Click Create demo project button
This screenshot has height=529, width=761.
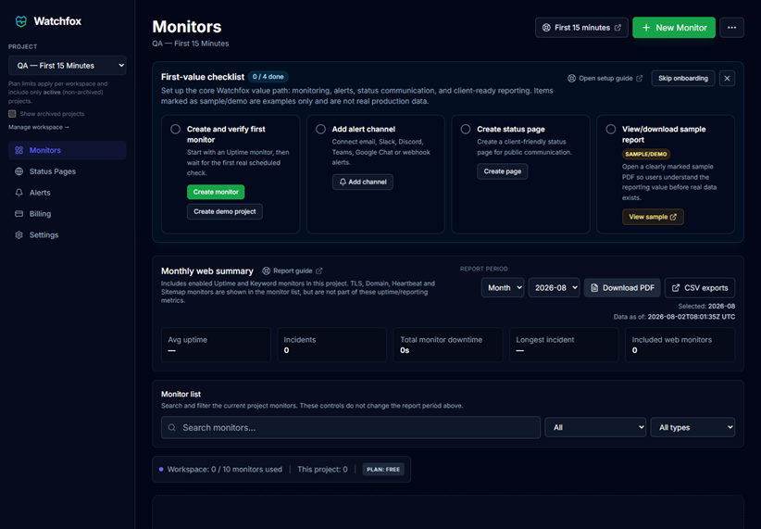pos(225,212)
